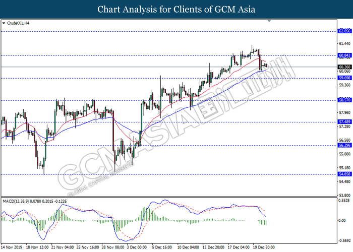Select the 54.858 price level label

(x=344, y=174)
